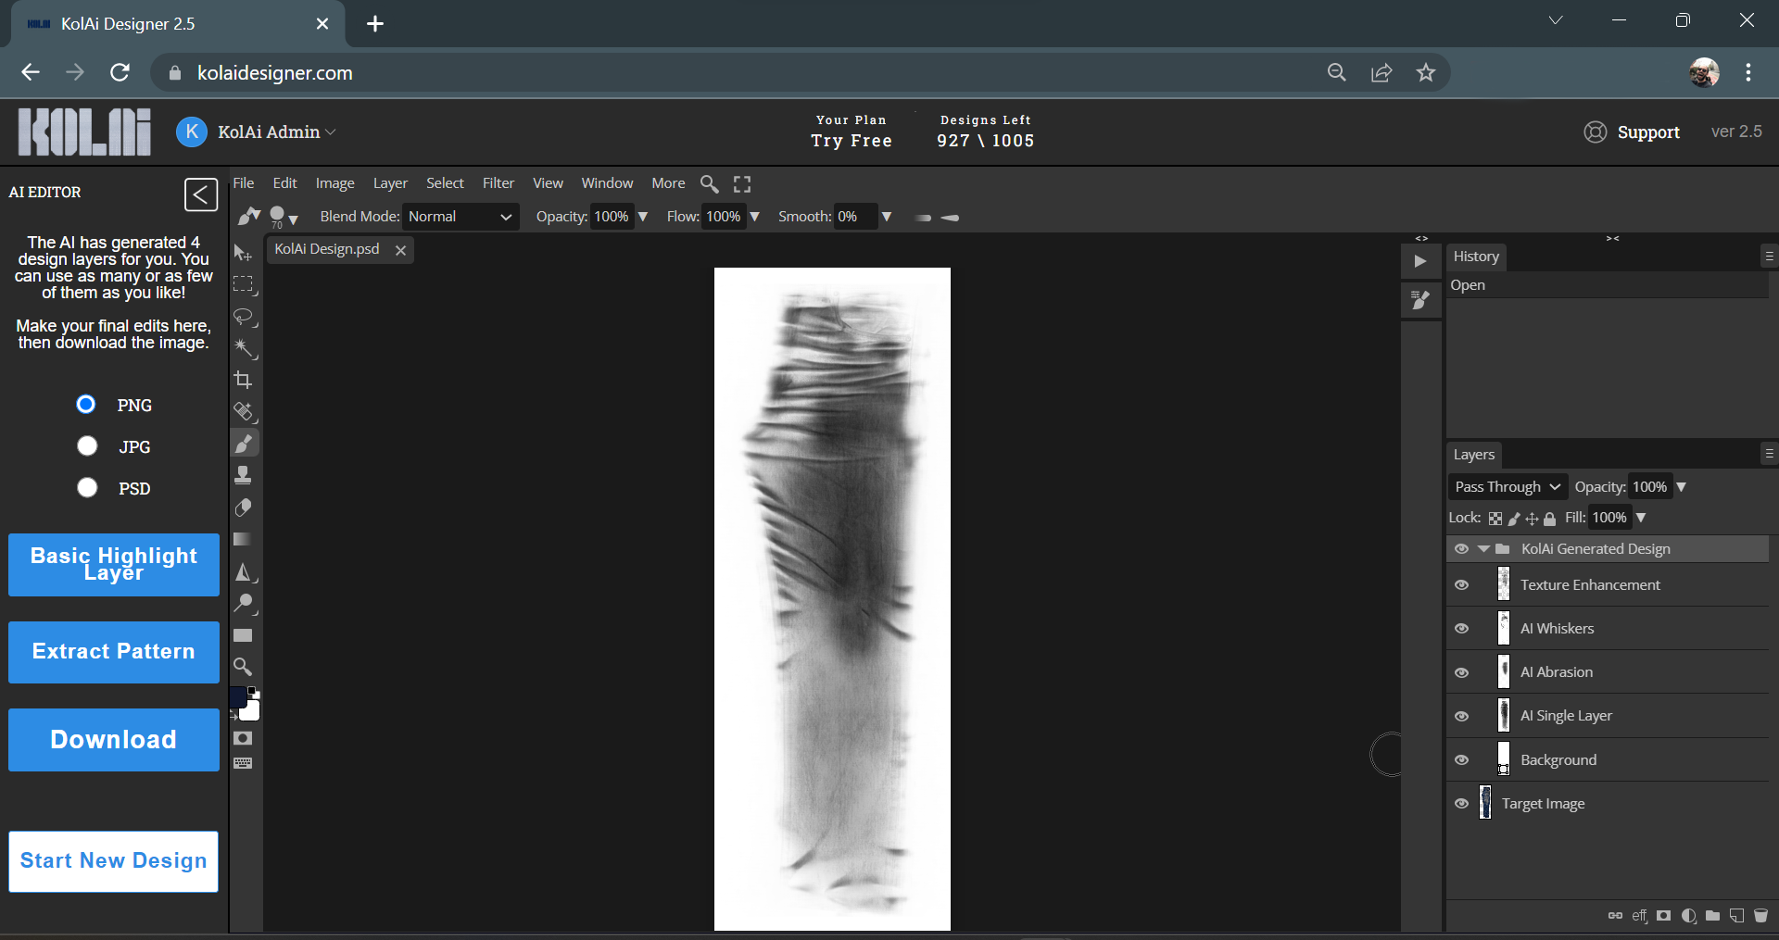Lock transparent pixels icon
Screen dimensions: 1779x940
click(x=1495, y=519)
